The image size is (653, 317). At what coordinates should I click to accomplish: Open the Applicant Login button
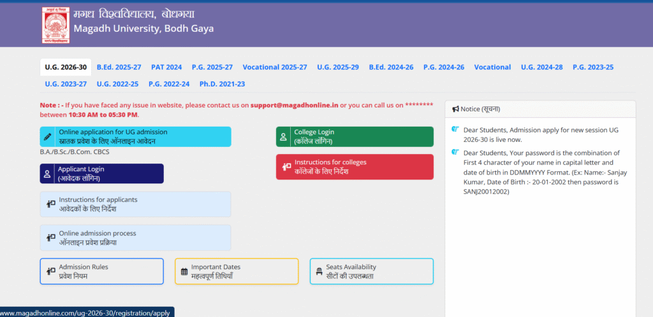pos(101,174)
